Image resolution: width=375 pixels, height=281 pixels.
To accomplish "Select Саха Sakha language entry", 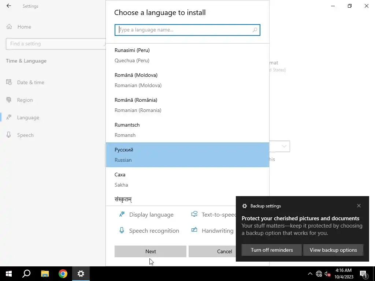I will 187,180.
